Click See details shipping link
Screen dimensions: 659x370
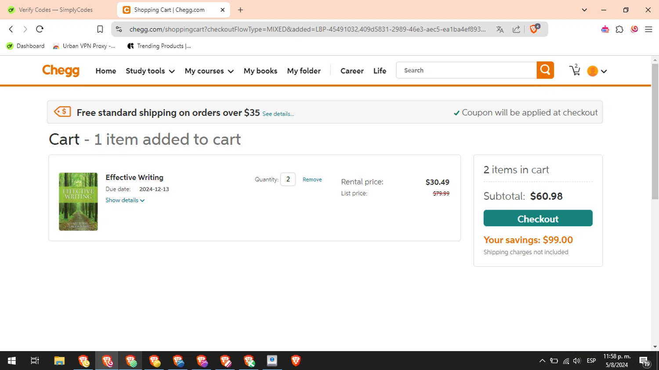tap(278, 114)
